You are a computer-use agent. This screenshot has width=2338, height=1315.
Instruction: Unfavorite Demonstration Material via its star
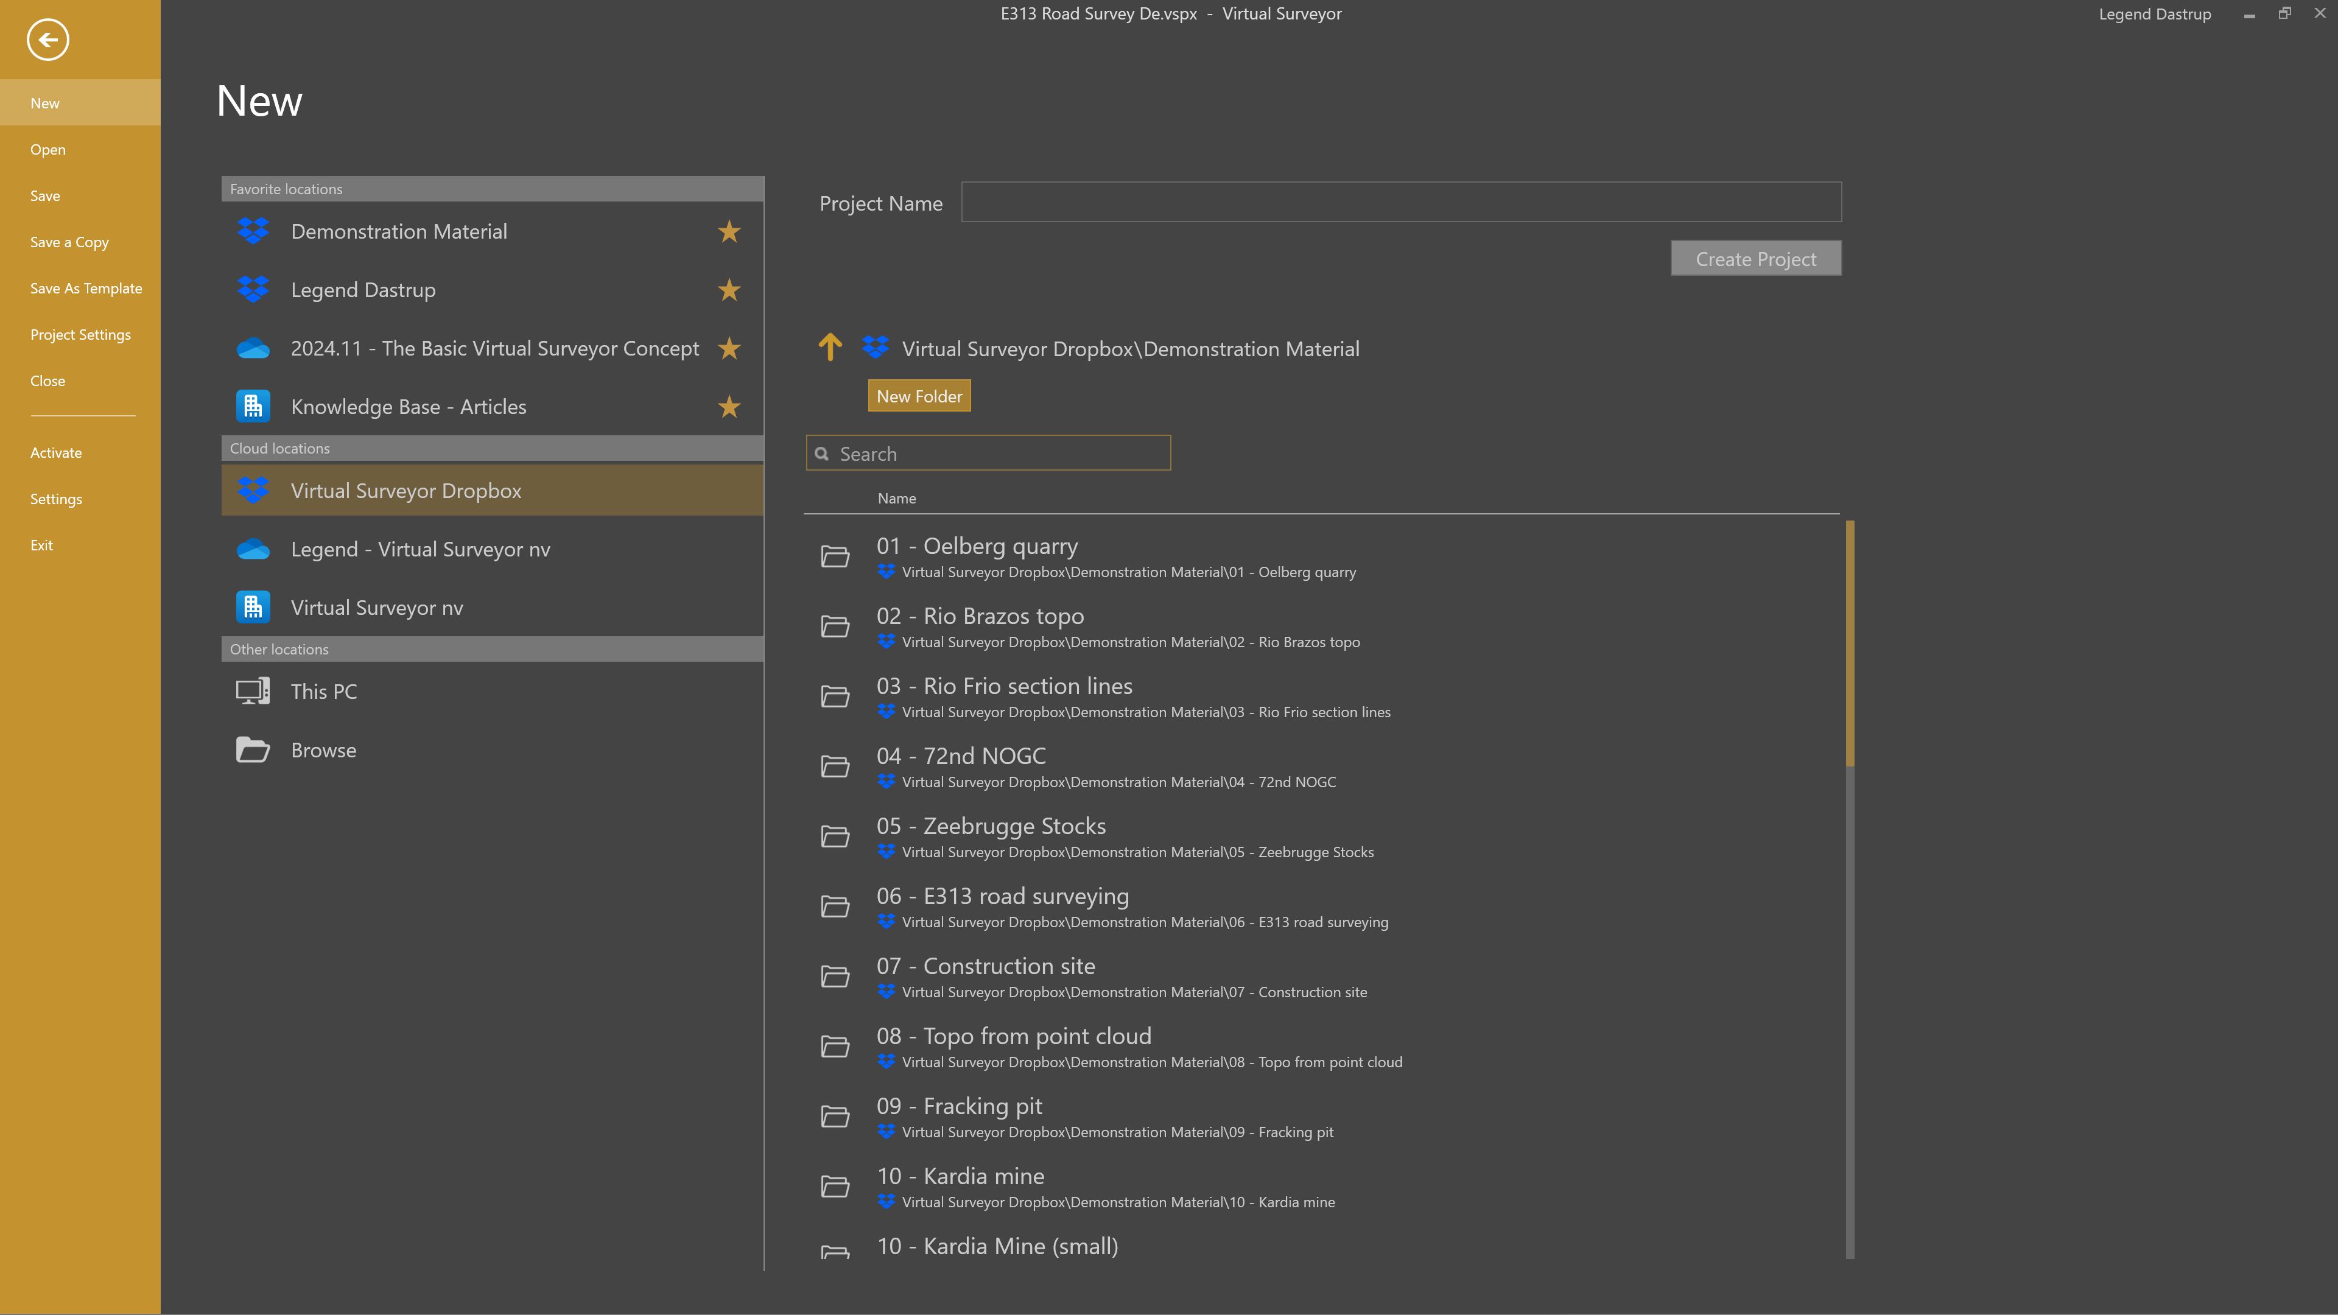point(728,233)
